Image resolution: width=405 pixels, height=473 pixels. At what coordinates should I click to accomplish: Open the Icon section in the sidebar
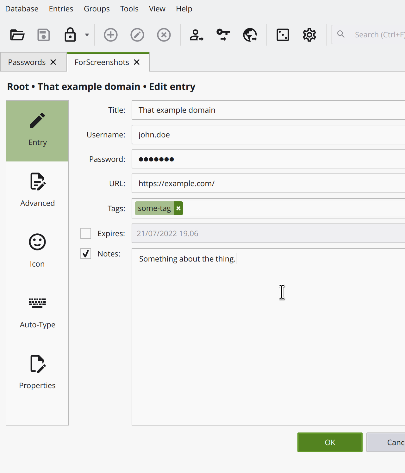coord(37,252)
